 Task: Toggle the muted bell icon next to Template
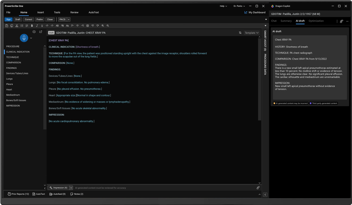[240, 33]
